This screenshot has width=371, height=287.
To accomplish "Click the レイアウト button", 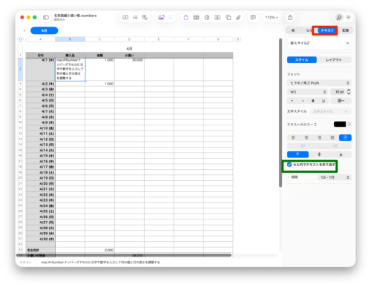I will click(x=334, y=60).
